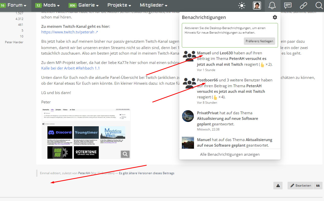Enlarge image via magnifier overlay on thumbnail

click(x=125, y=154)
